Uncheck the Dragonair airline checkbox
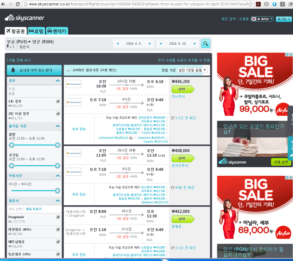Viewport: 293px width, 261px height. tap(58, 217)
